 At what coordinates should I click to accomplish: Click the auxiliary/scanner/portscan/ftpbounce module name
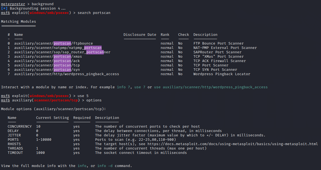coord(53,43)
